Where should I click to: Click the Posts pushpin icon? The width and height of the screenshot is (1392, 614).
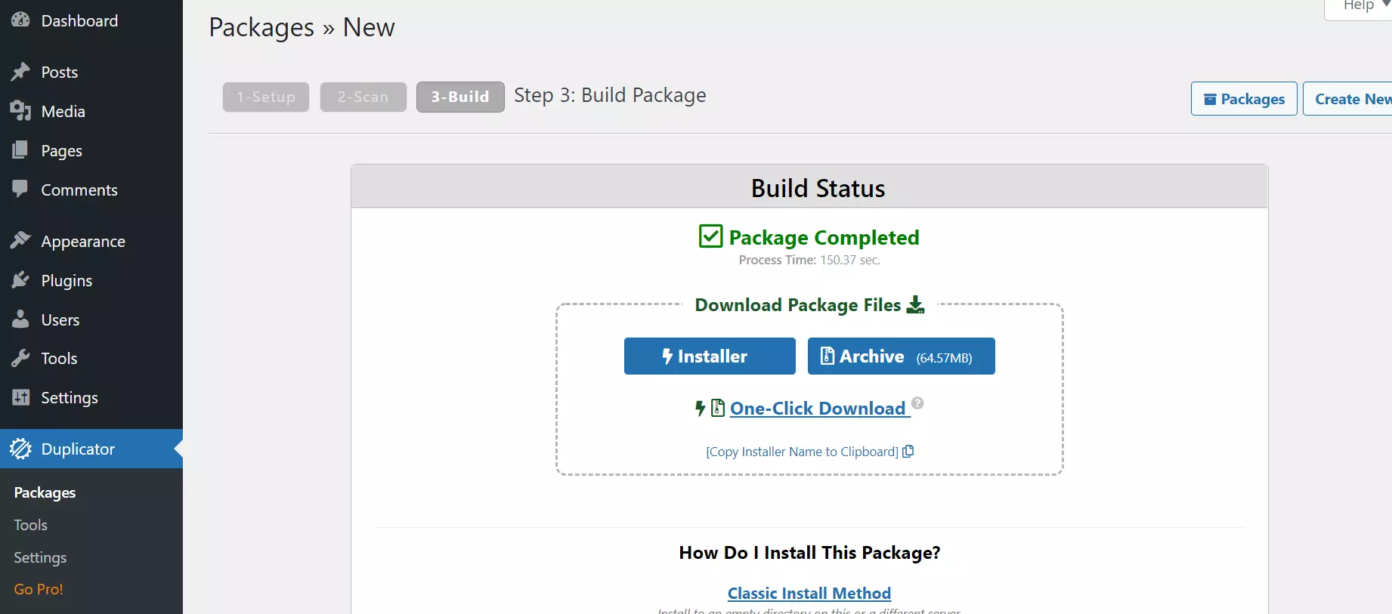pos(20,72)
